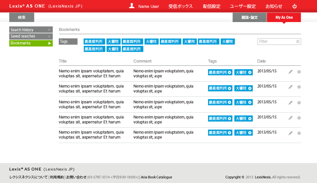Screen dimensions: 317x183
Task: Delete the second bookmark row
Action: (299, 87)
